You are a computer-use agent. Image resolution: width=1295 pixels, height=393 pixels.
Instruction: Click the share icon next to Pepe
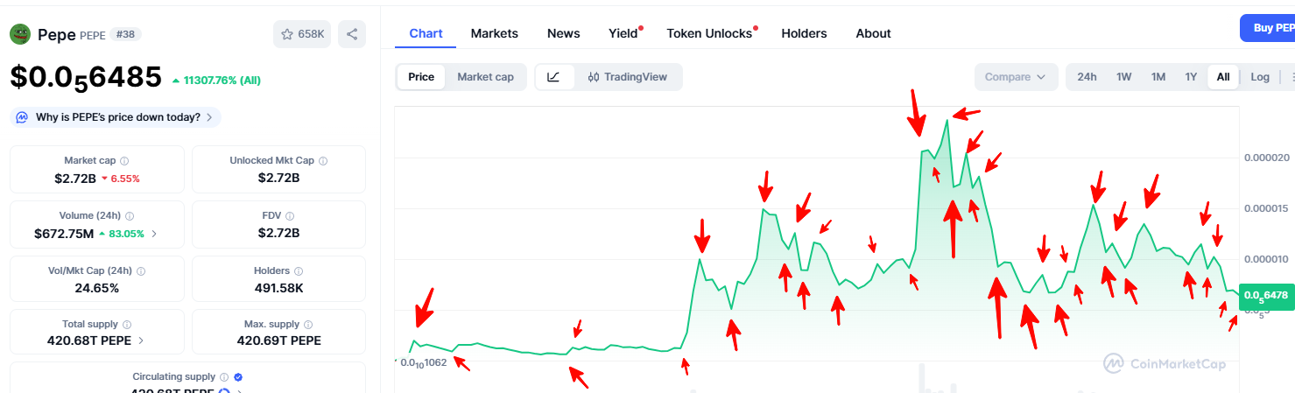[351, 34]
